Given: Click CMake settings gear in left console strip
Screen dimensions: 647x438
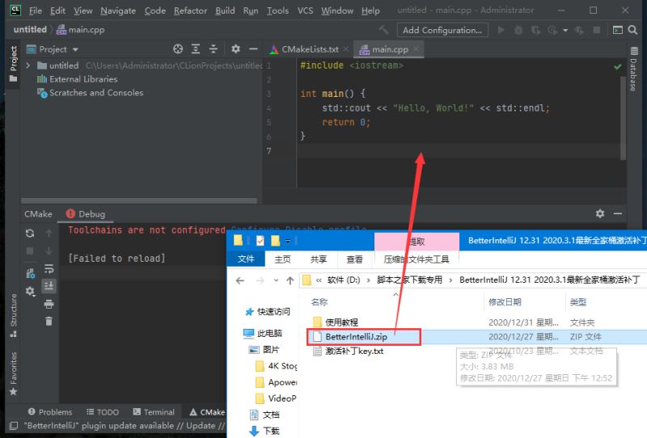Looking at the screenshot, I should pos(30,292).
